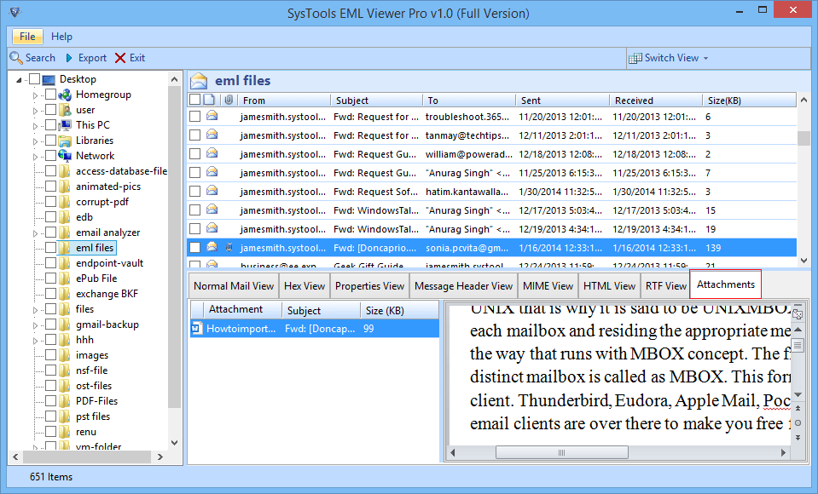This screenshot has width=818, height=494.
Task: Click the email list vertical scrollbar thumb
Action: 803,138
